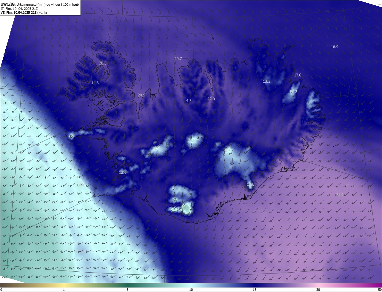382x292 pixels.
Task: Click the 15 tick on the color scale
Action: tap(255, 290)
